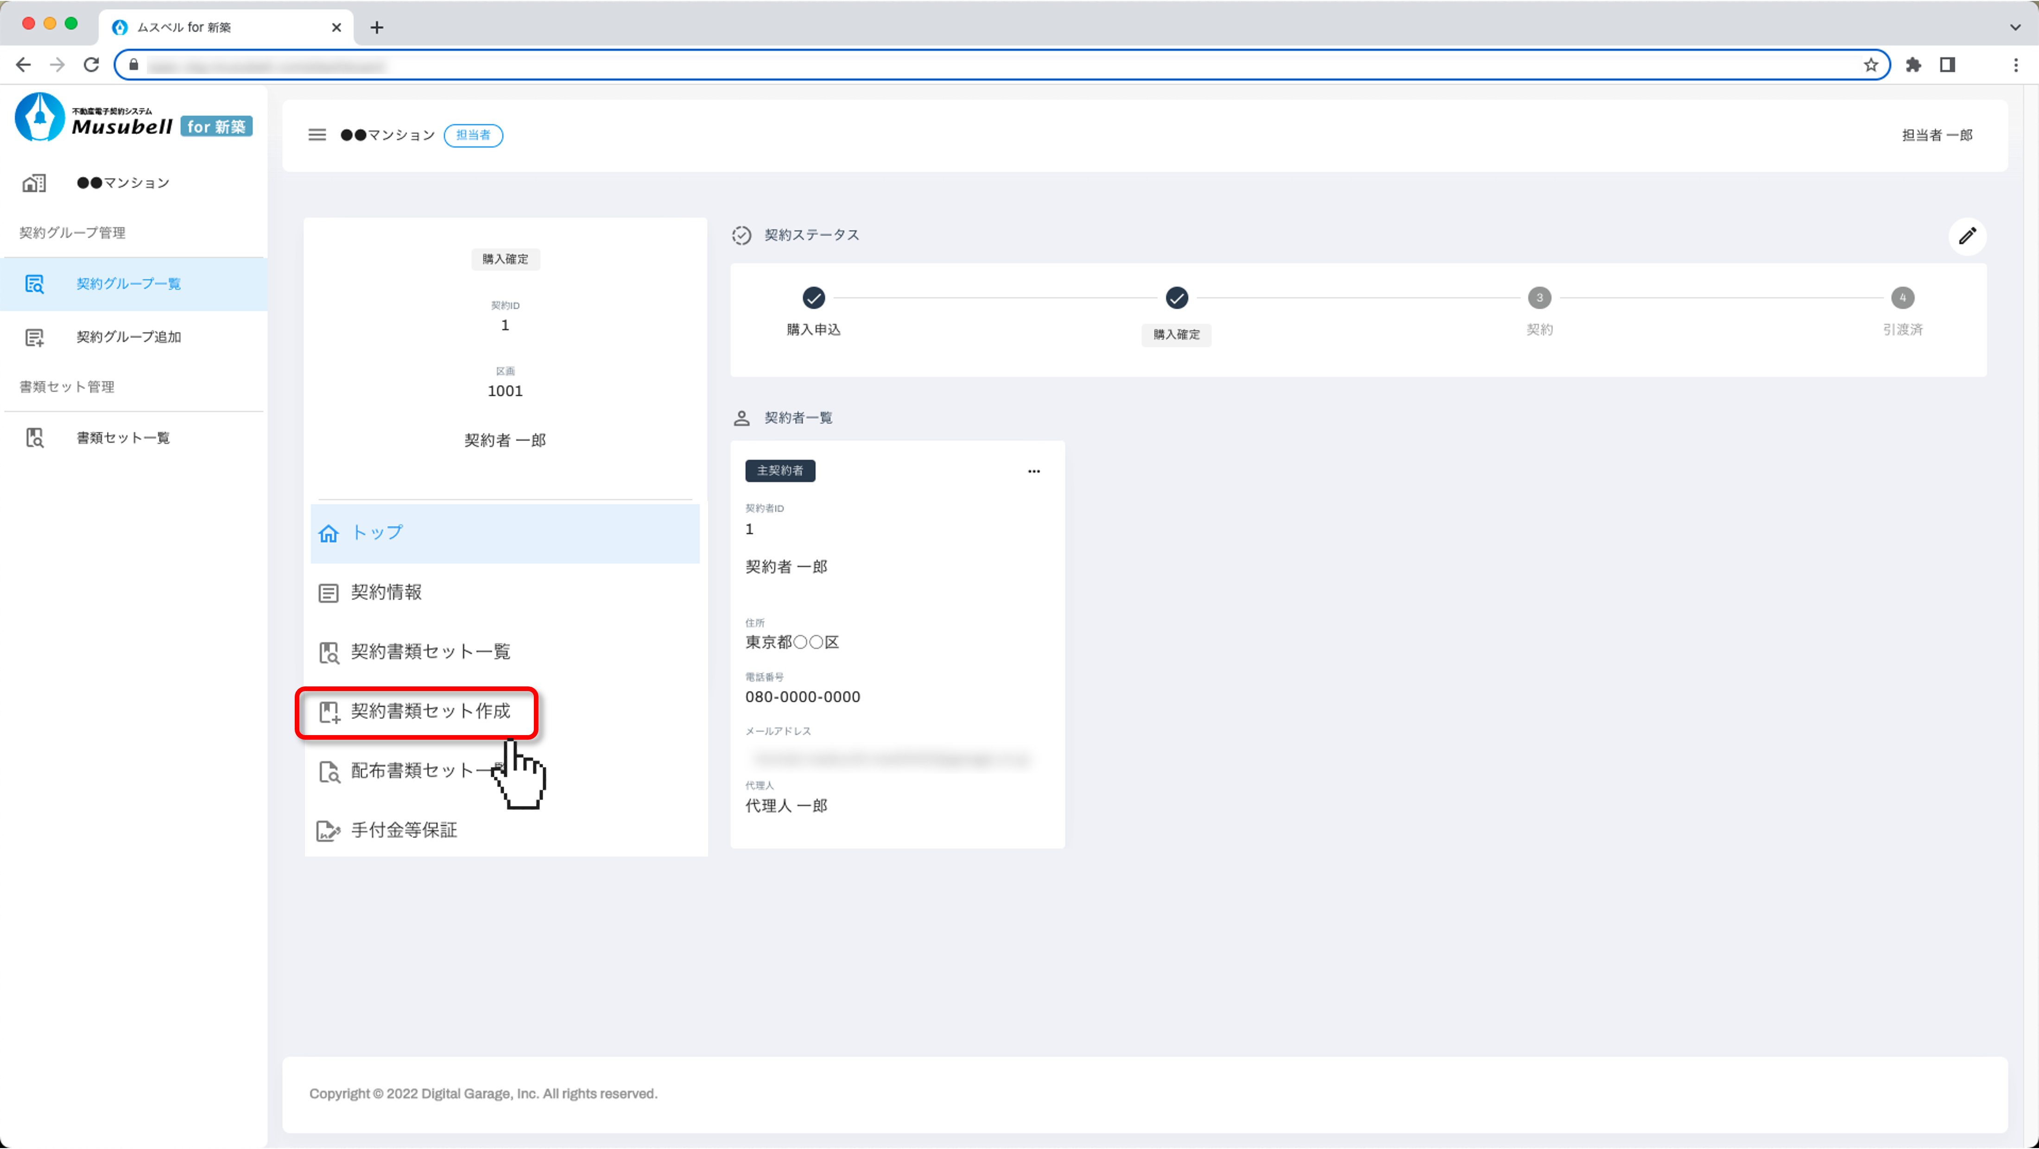Expand the tab search chevron
Screen dimensions: 2039x1149
click(x=2014, y=27)
